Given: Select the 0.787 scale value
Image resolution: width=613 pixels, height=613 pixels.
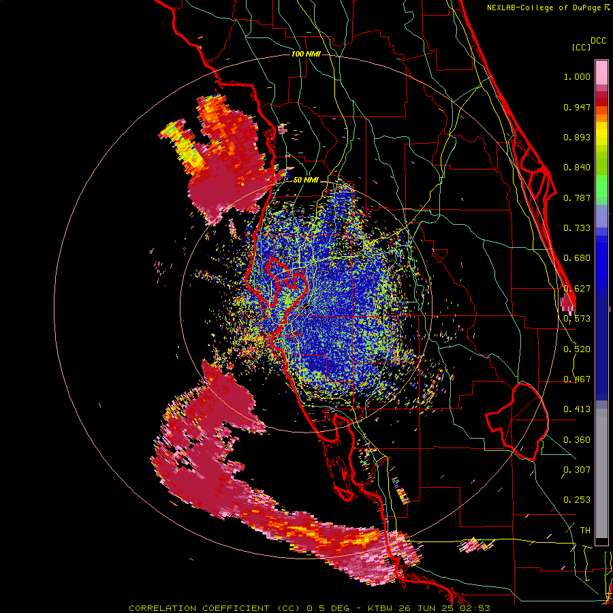Looking at the screenshot, I should [x=577, y=198].
